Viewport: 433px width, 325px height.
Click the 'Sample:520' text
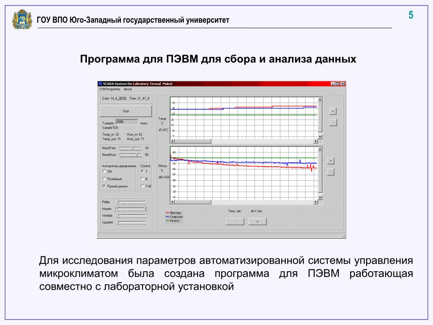(110, 128)
